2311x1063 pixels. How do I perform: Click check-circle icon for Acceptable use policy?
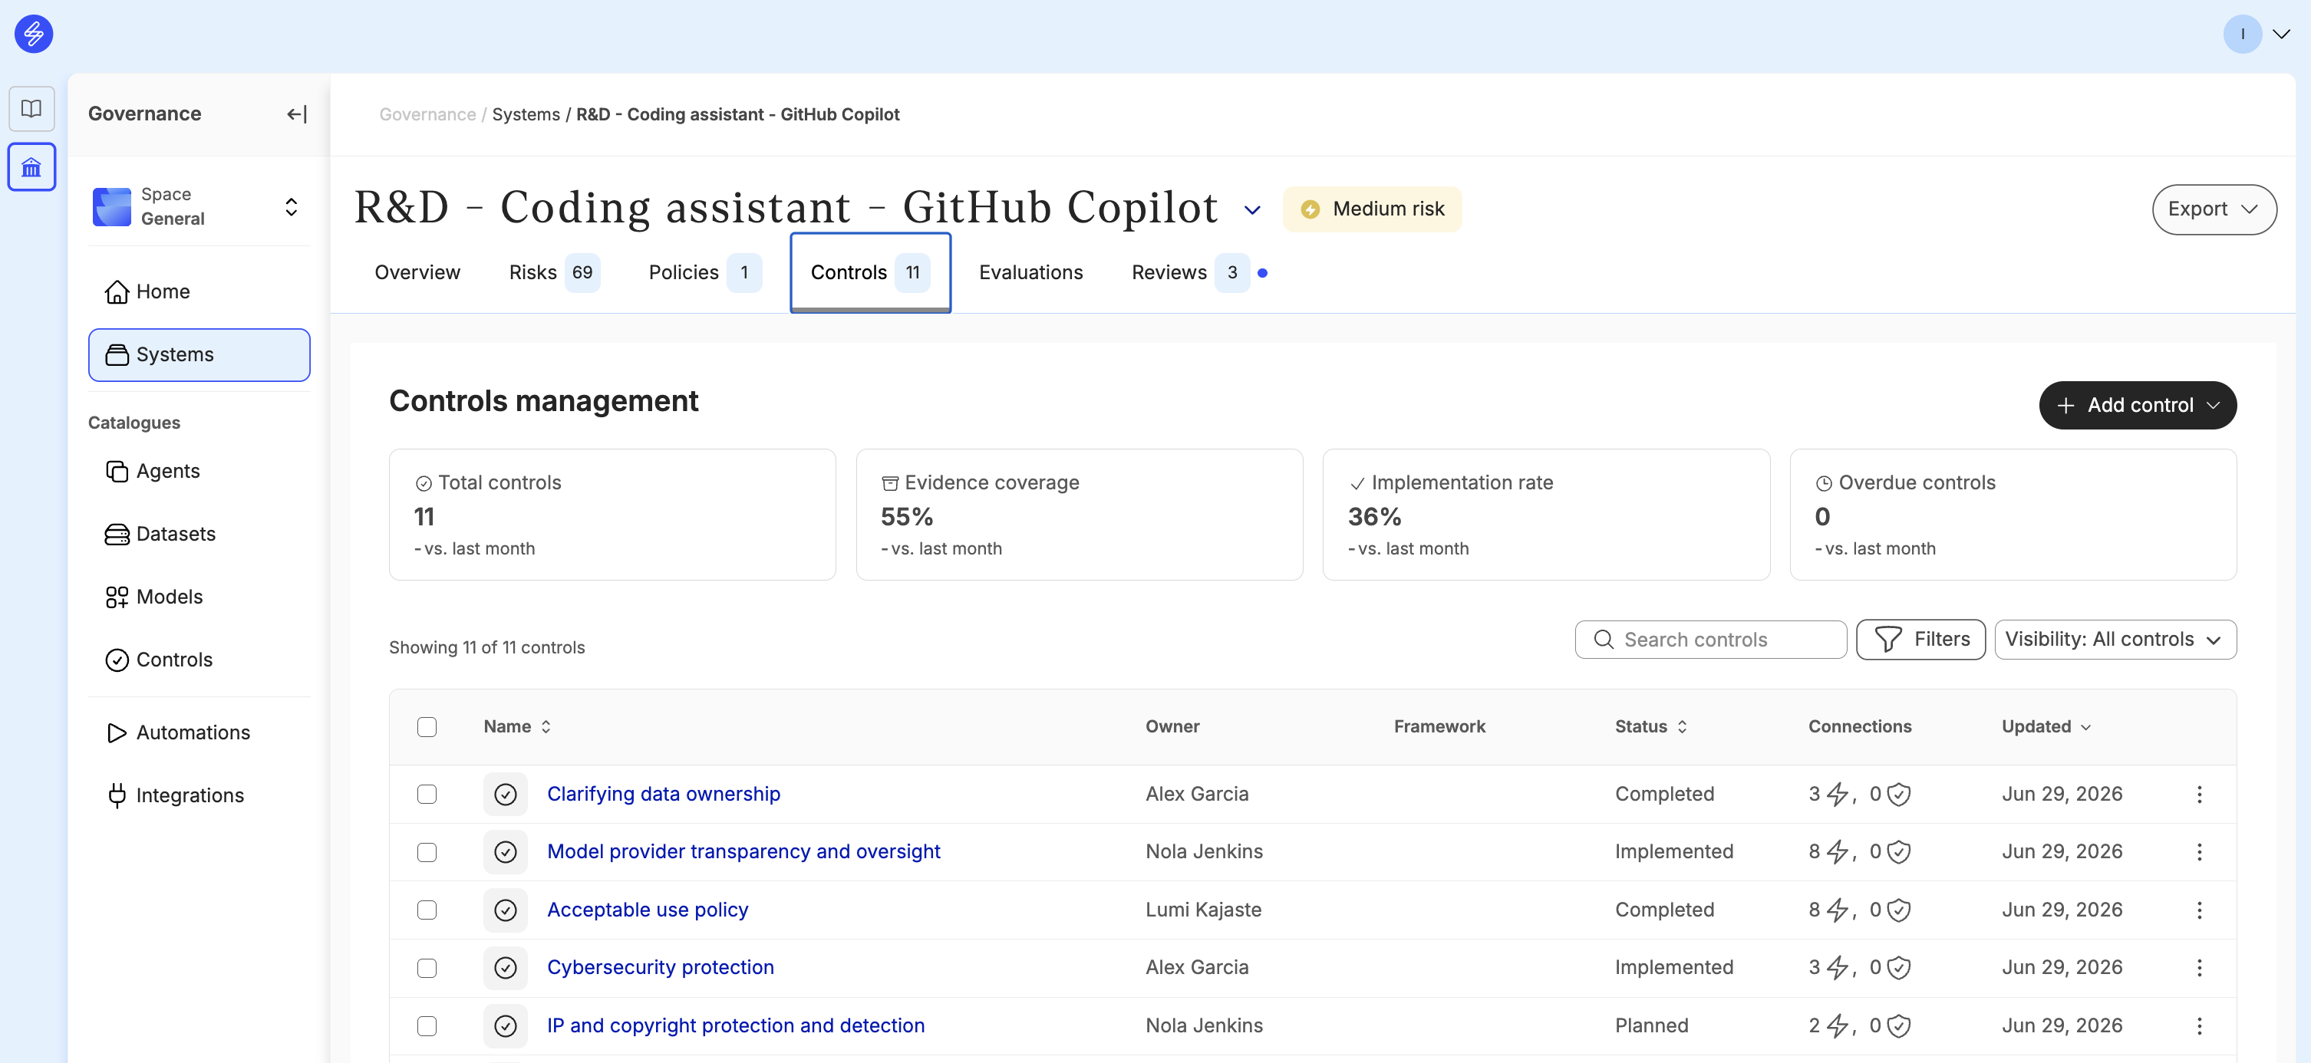(x=505, y=910)
